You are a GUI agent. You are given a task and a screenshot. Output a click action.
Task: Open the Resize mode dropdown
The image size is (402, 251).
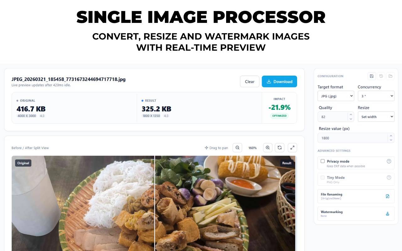[376, 117]
